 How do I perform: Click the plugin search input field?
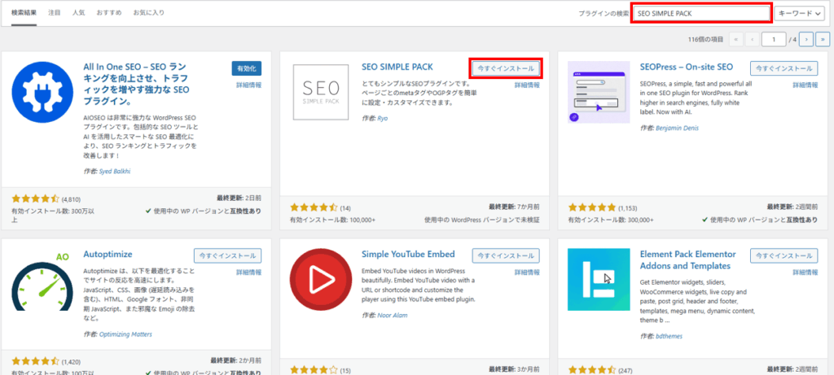701,13
